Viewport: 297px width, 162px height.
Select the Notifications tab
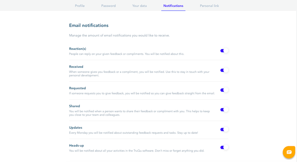pyautogui.click(x=173, y=6)
